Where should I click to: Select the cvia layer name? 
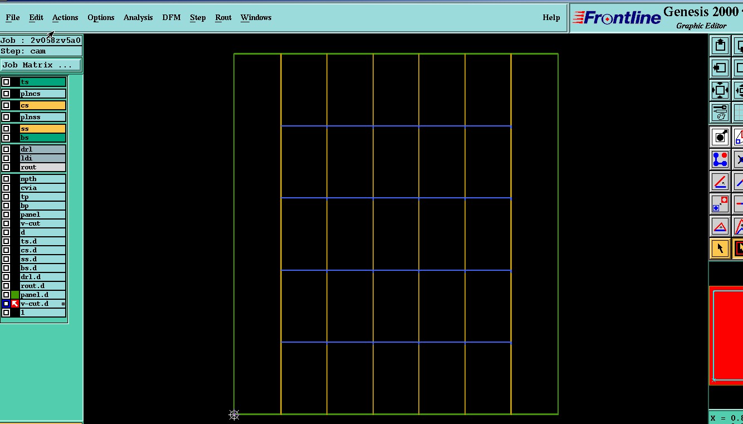pos(43,188)
